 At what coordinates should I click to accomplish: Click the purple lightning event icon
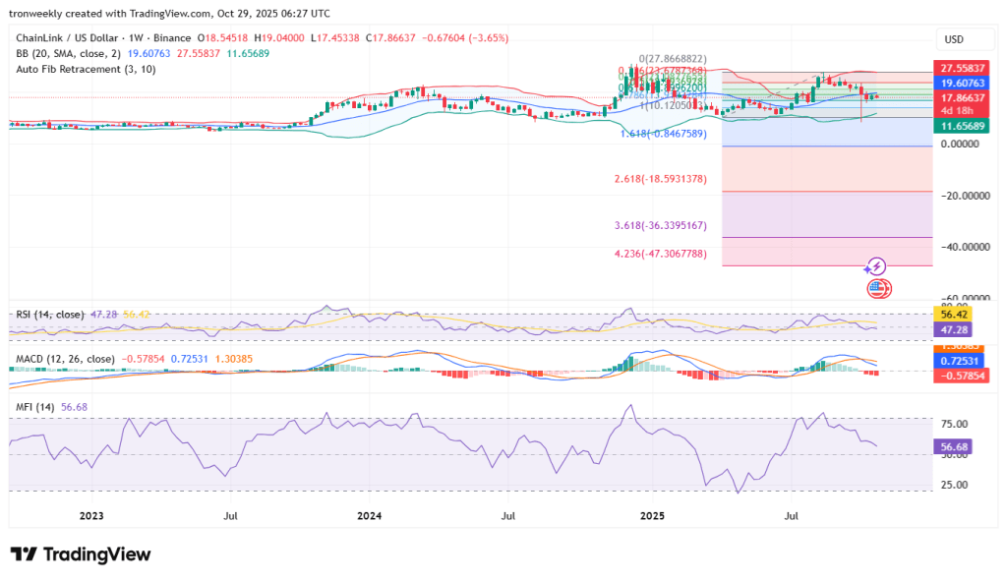point(876,265)
